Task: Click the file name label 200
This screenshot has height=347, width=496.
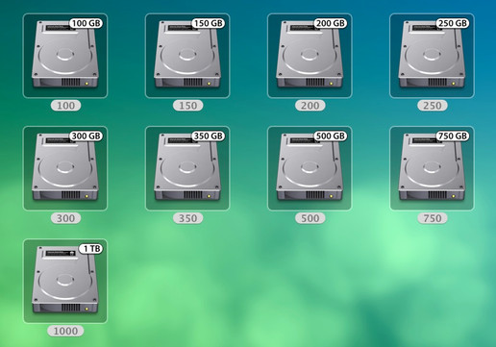Action: [x=310, y=106]
